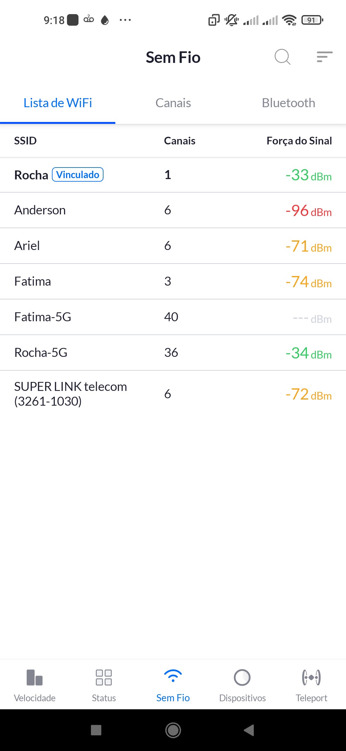Screen dimensions: 346x751
Task: Open the Fatima-5G network row
Action: click(x=43, y=317)
